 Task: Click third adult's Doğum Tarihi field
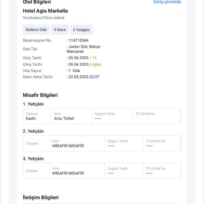(x=124, y=171)
